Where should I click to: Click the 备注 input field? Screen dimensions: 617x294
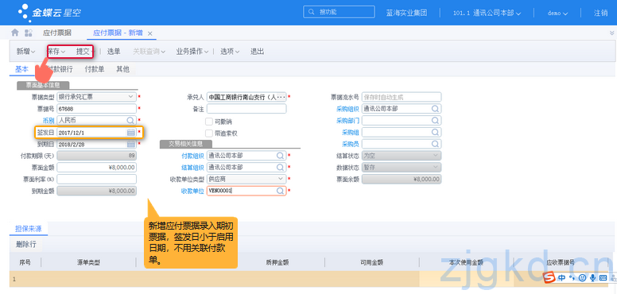point(246,109)
